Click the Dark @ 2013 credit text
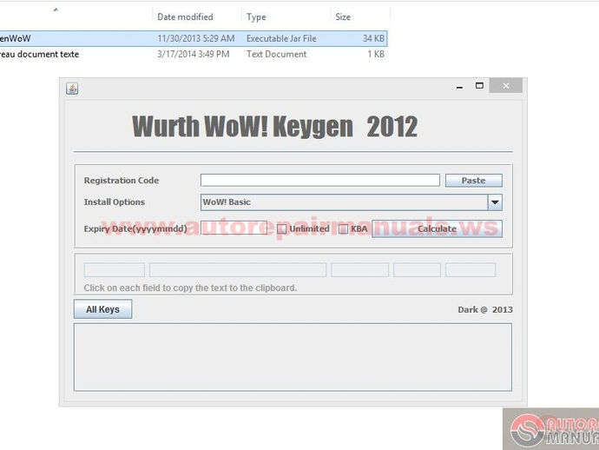 485,309
